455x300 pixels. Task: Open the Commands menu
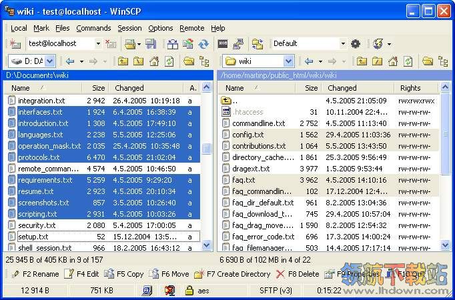[x=93, y=28]
